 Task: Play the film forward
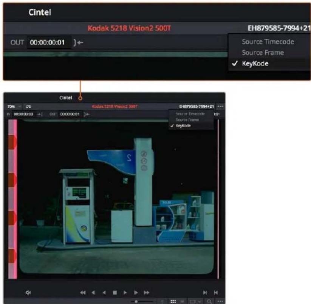(x=125, y=293)
